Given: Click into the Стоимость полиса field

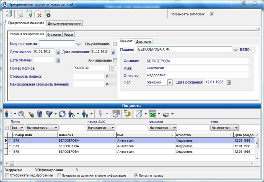Looking at the screenshot, I should click(x=89, y=76).
